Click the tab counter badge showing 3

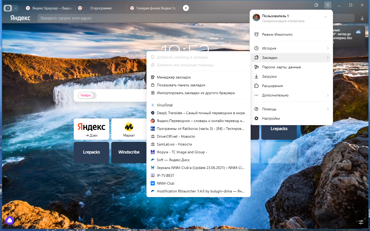8,8
